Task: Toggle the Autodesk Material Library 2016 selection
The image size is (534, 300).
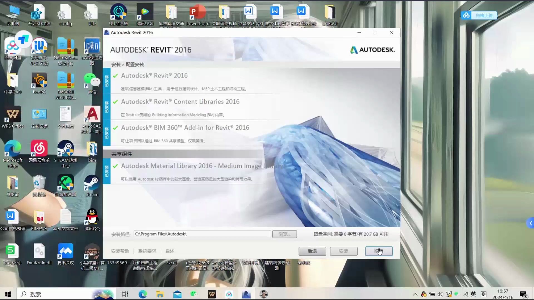Action: coord(115,166)
